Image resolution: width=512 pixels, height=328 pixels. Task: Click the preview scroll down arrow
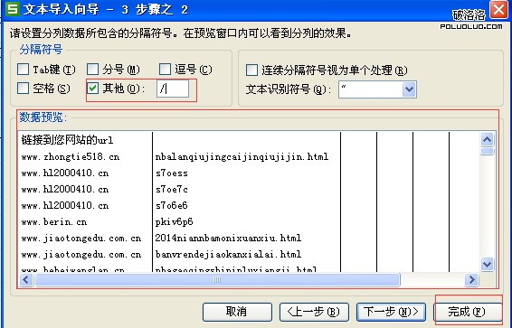488,264
